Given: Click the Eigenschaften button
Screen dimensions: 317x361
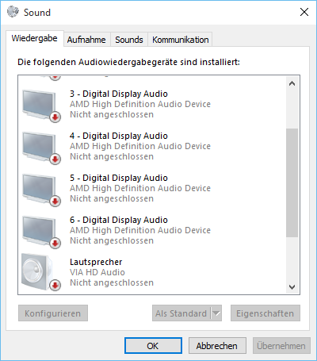Looking at the screenshot, I should click(x=265, y=313).
